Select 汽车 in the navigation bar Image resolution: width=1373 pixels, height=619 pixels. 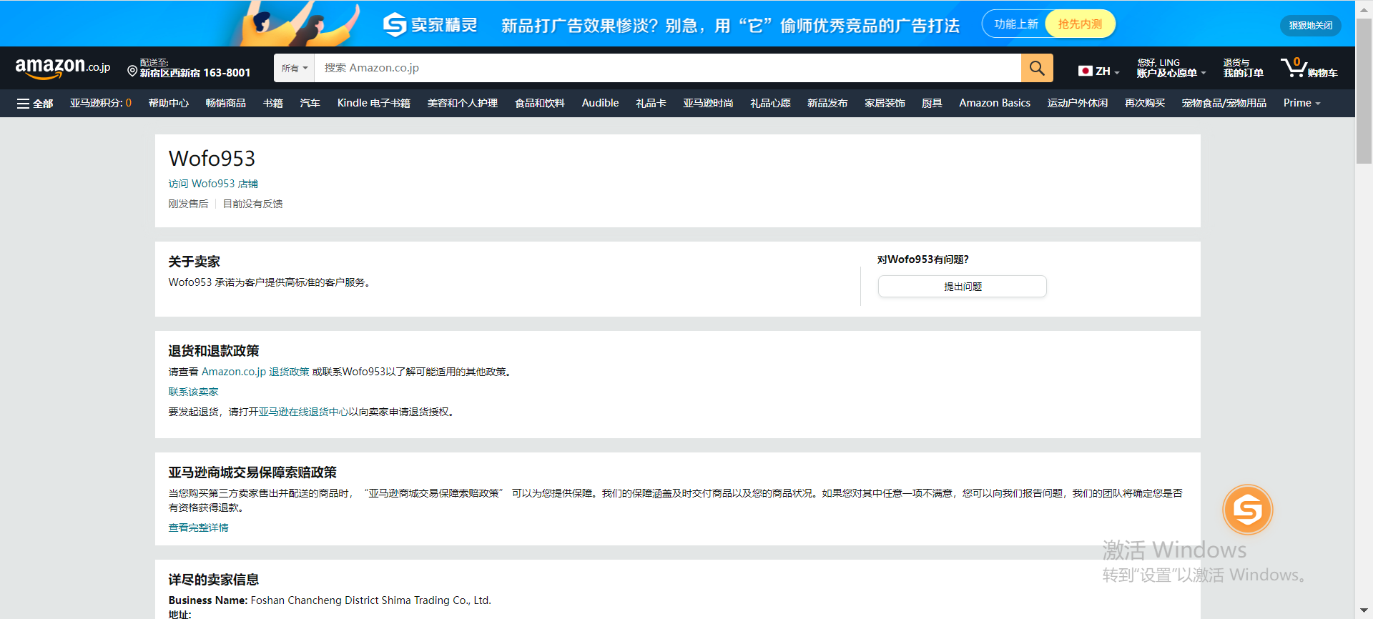[310, 103]
